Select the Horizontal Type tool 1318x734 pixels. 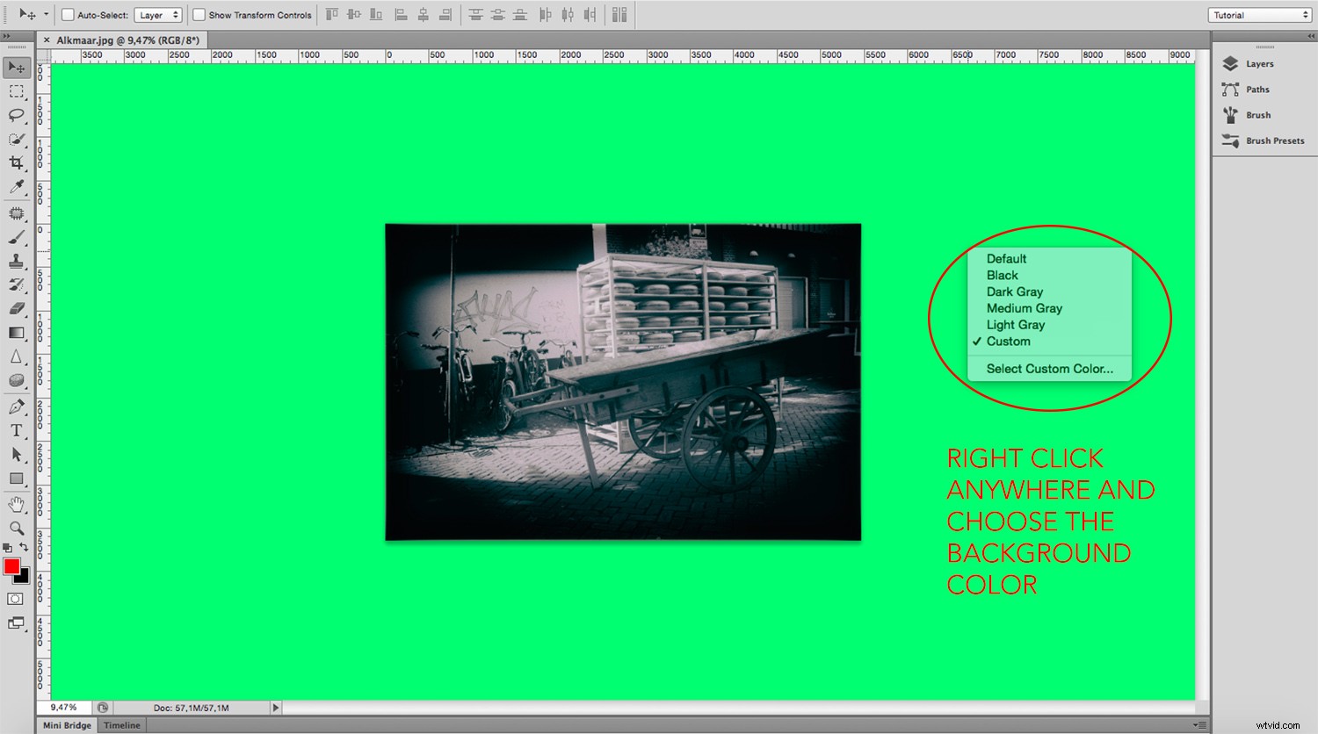point(16,430)
